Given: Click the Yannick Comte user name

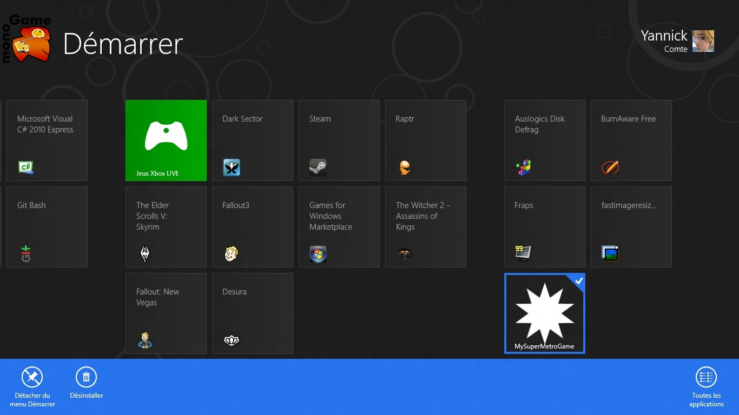Looking at the screenshot, I should point(664,41).
